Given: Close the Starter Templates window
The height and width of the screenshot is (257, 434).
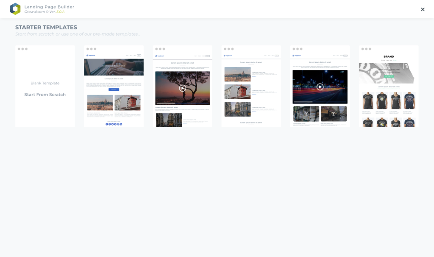Looking at the screenshot, I should pyautogui.click(x=423, y=9).
